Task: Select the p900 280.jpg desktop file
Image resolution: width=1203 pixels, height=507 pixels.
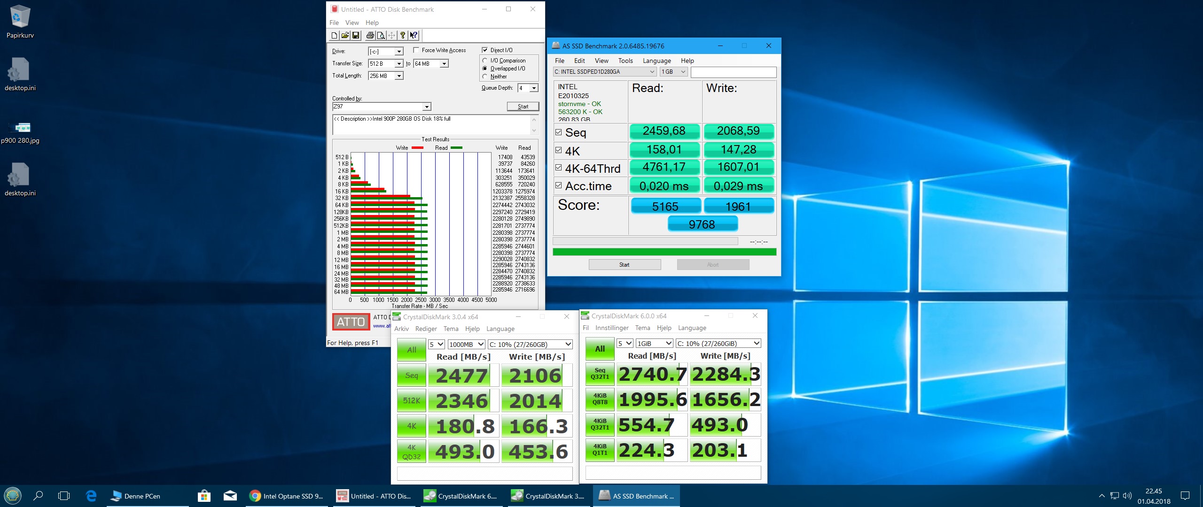Action: pyautogui.click(x=20, y=131)
